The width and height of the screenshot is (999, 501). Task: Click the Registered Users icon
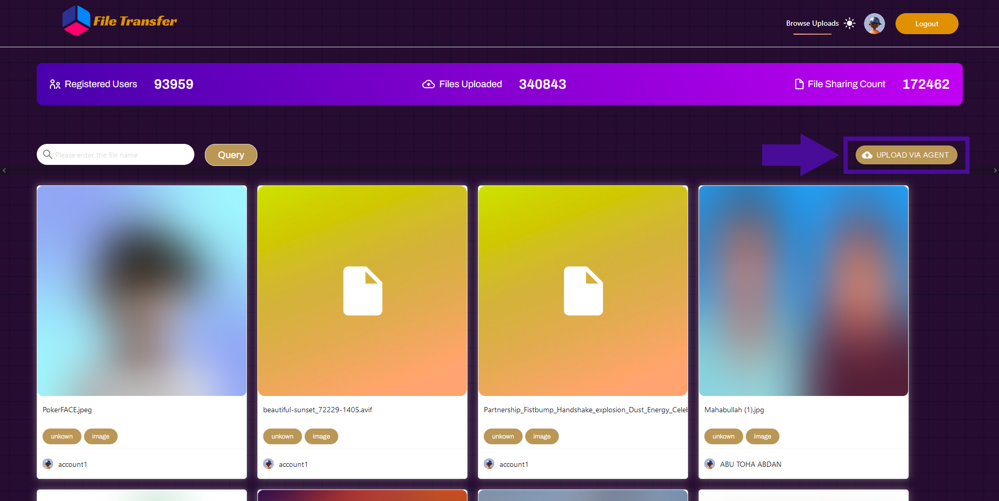[55, 85]
